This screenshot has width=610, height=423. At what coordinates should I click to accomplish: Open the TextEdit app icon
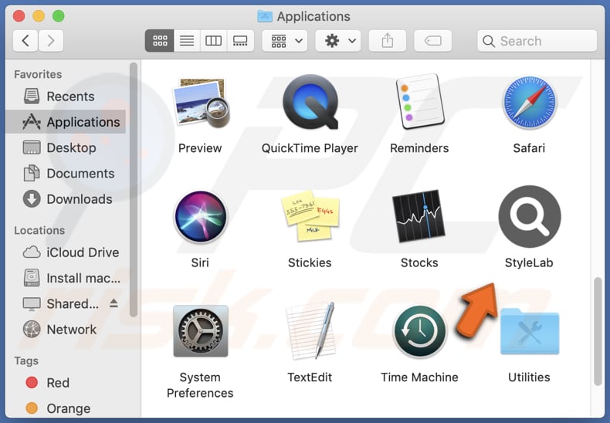pos(310,330)
